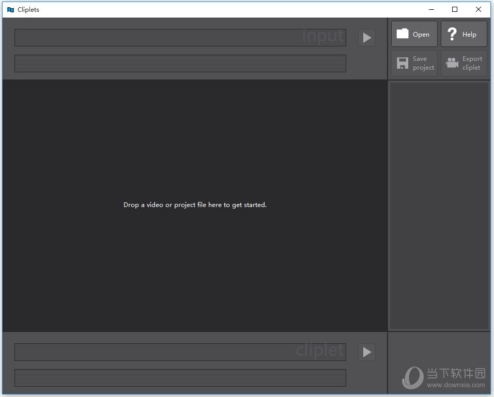
Task: Open the Help documentation
Action: [464, 34]
